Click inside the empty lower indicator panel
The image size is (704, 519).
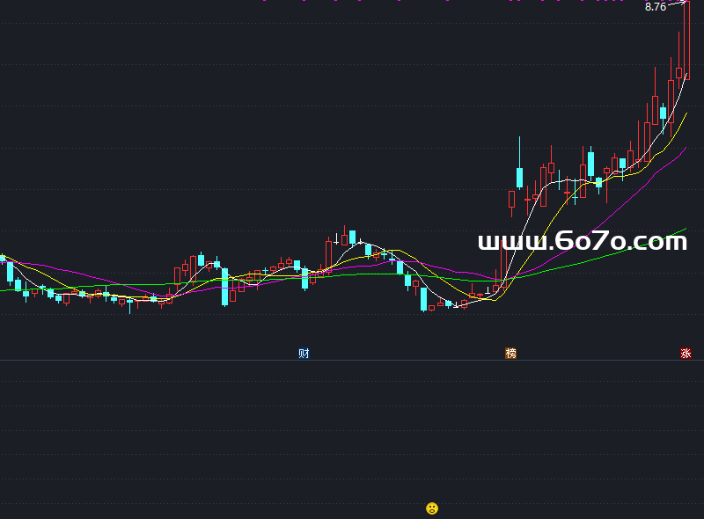click(x=264, y=440)
